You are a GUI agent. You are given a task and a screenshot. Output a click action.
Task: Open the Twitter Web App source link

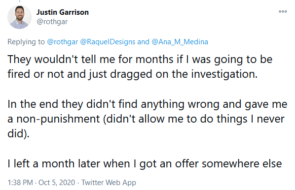point(109,183)
